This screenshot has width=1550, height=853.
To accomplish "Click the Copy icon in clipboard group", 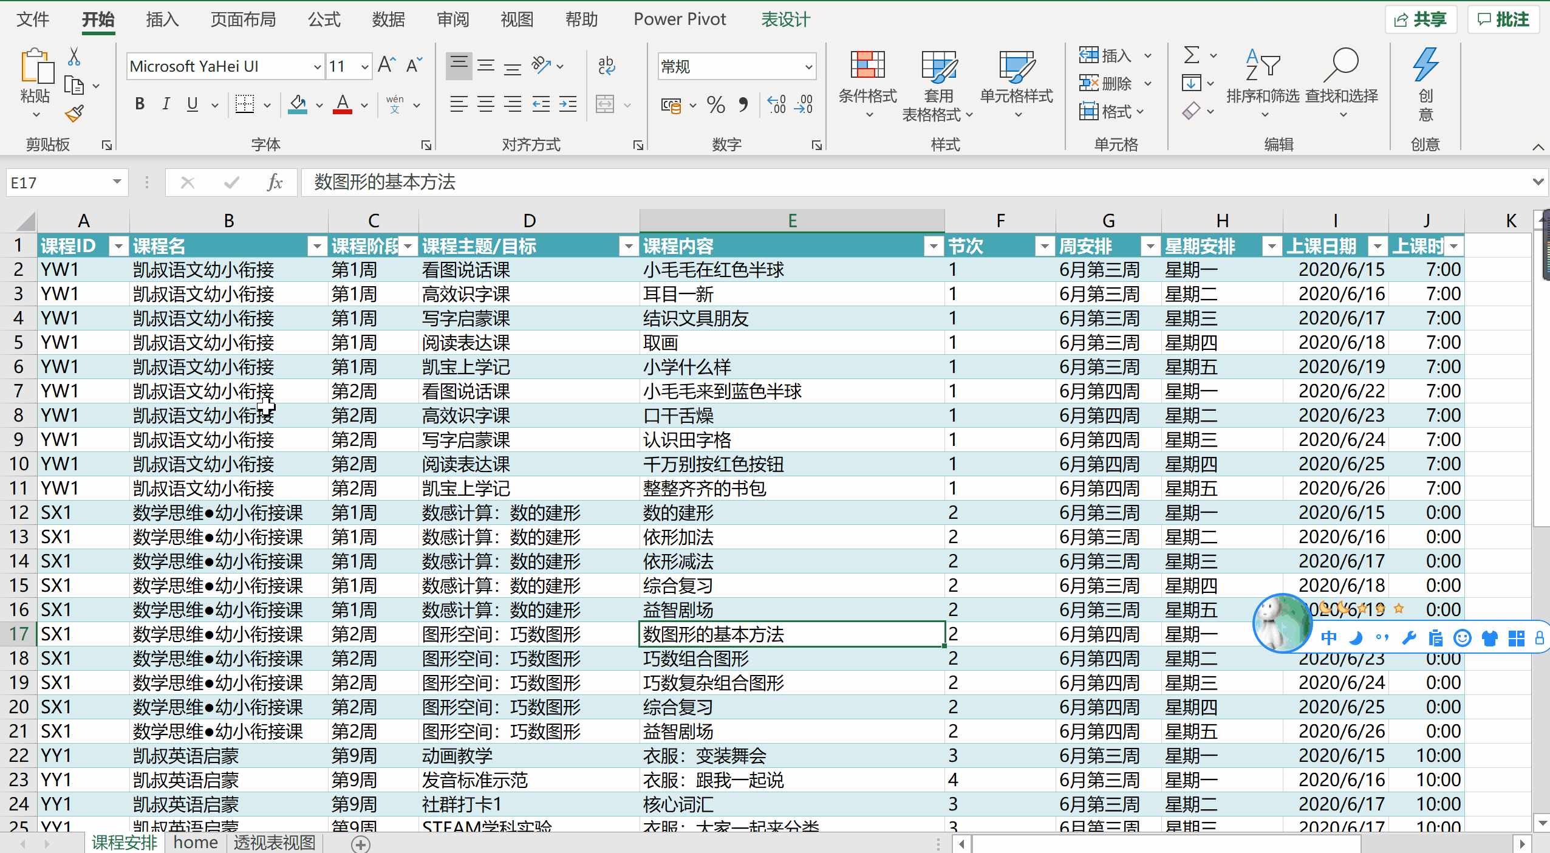I will [x=74, y=86].
